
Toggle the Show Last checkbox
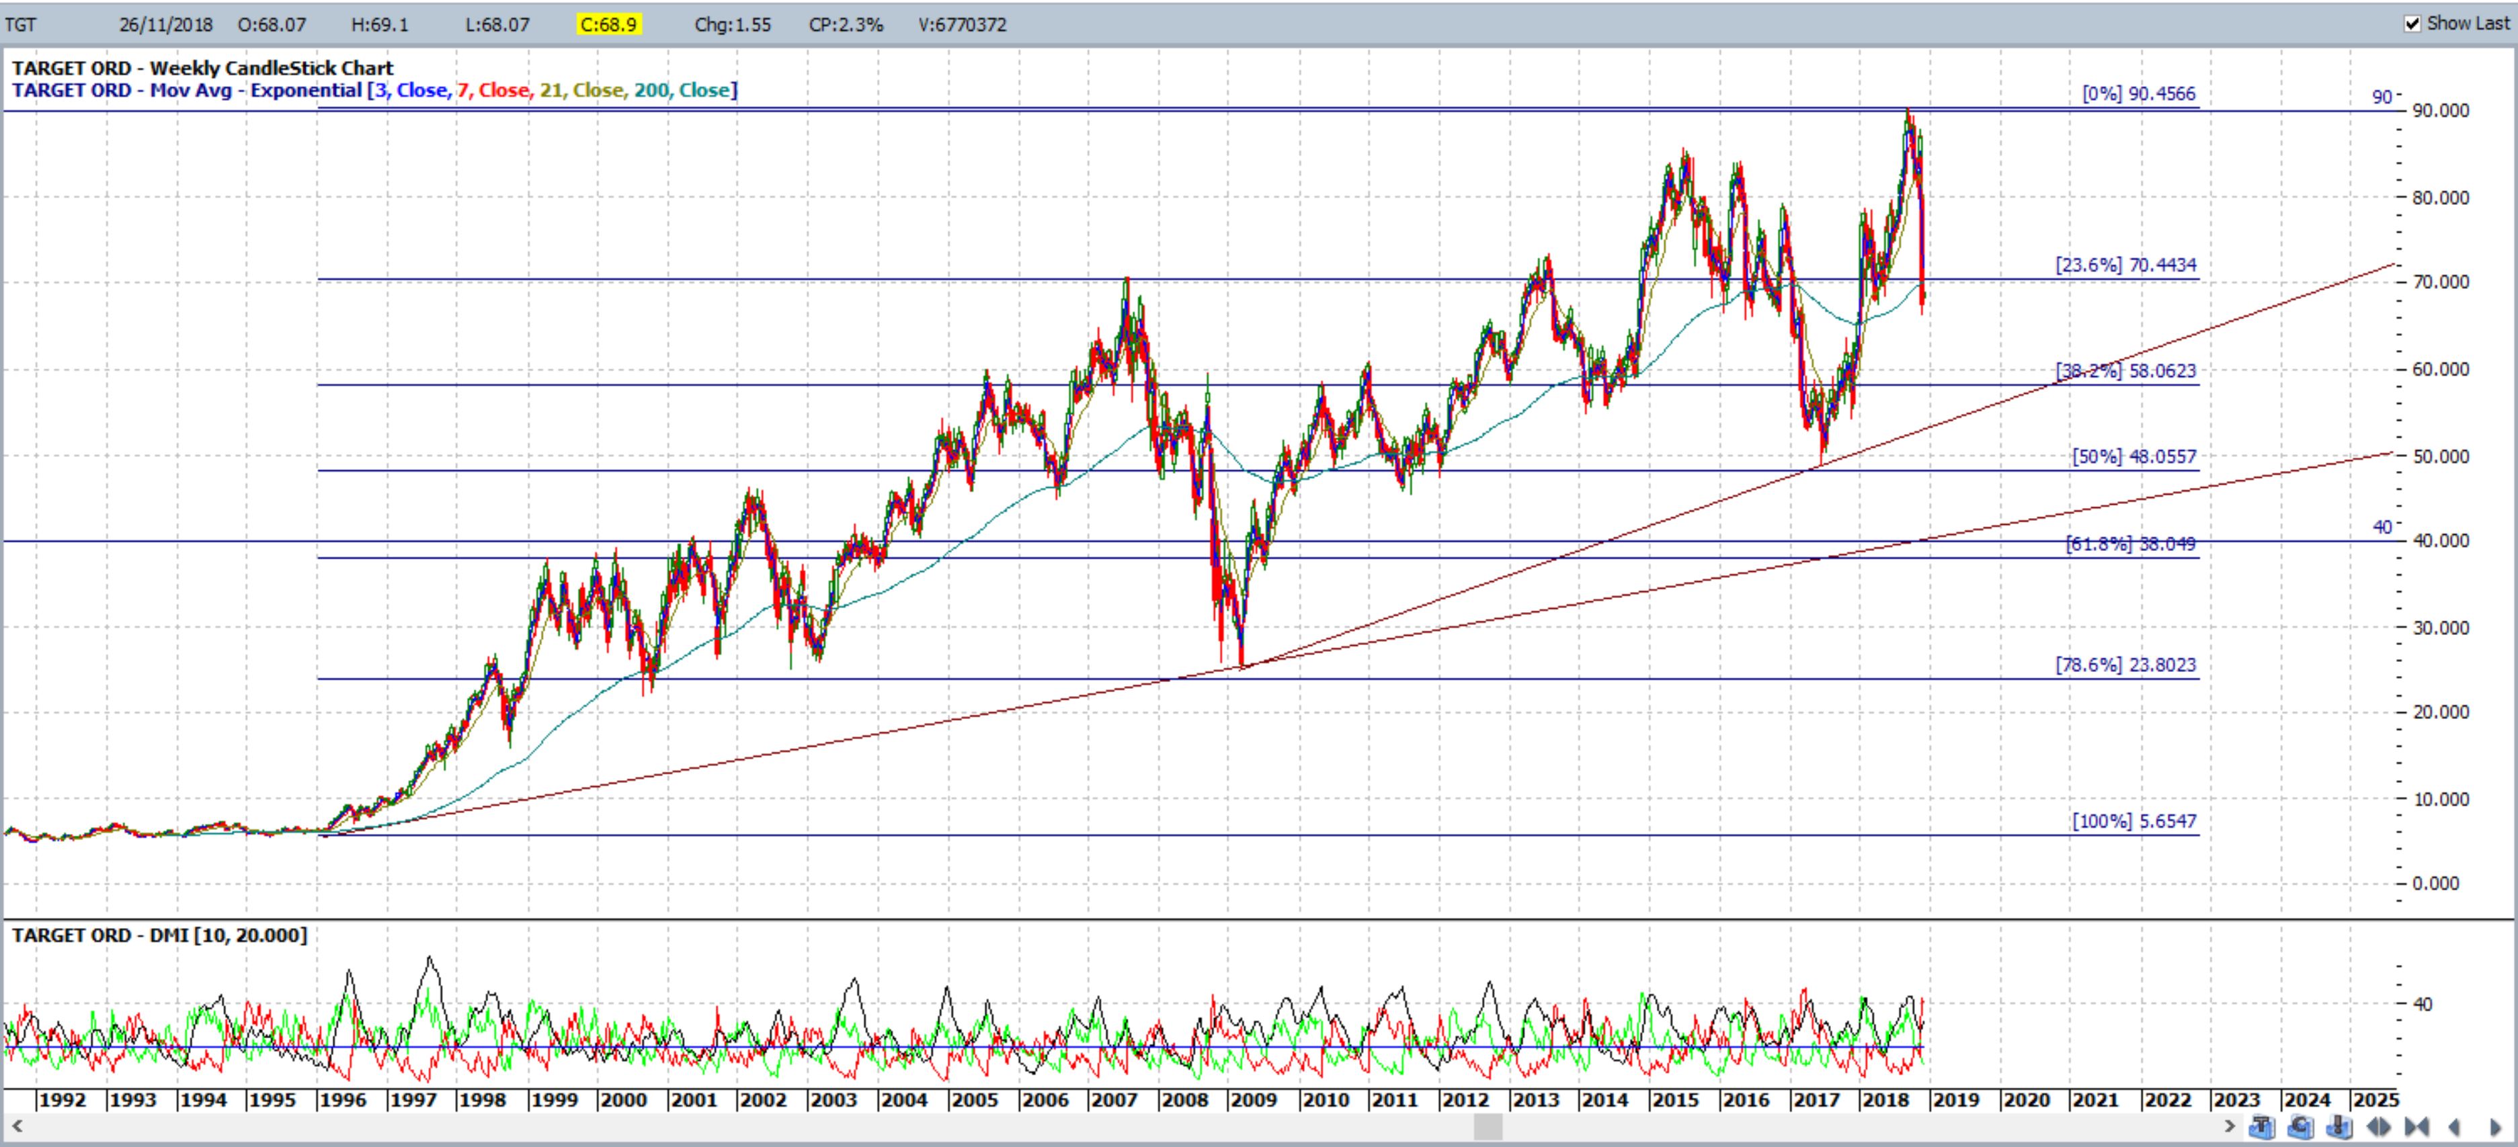click(2412, 24)
